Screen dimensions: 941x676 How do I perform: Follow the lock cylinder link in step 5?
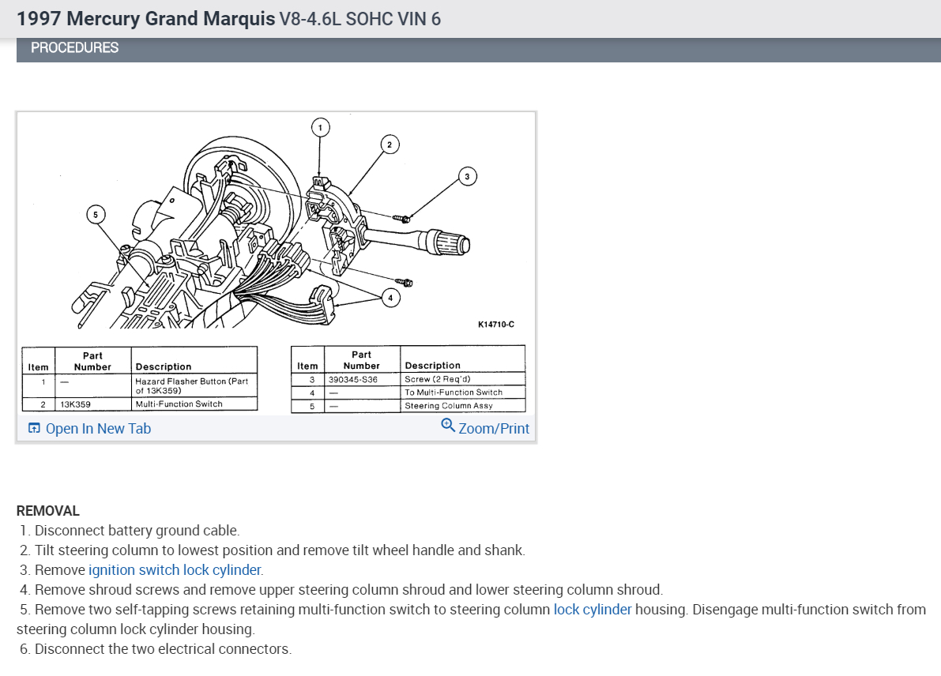click(593, 610)
